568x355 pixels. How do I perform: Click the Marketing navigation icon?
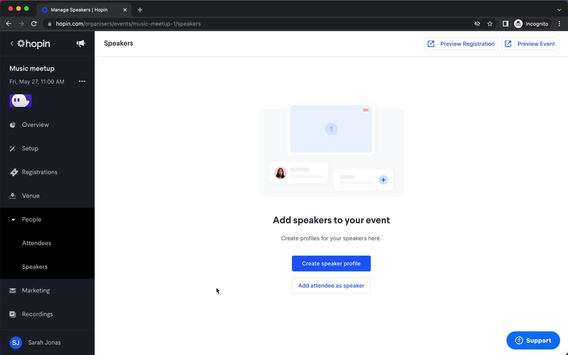coord(13,291)
